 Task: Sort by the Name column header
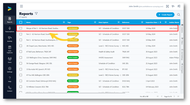click(x=28, y=23)
